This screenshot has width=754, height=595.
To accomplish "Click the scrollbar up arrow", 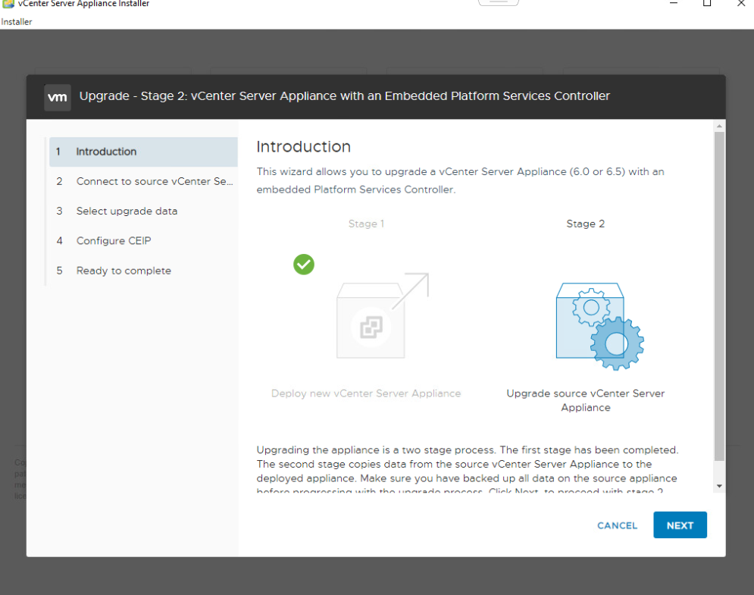I will pyautogui.click(x=719, y=126).
